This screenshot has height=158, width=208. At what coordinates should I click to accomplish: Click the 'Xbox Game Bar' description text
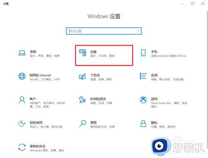tap(161, 103)
